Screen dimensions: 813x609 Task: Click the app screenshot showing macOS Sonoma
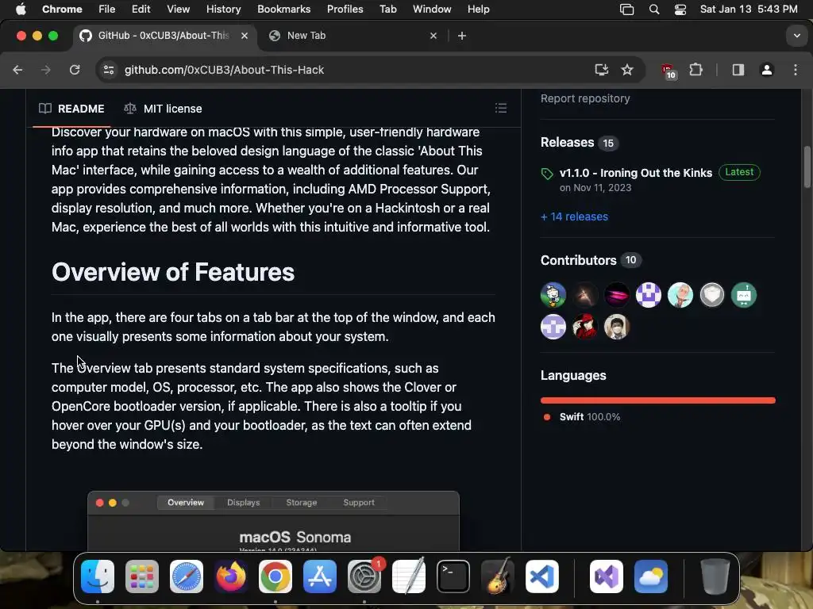(x=273, y=521)
